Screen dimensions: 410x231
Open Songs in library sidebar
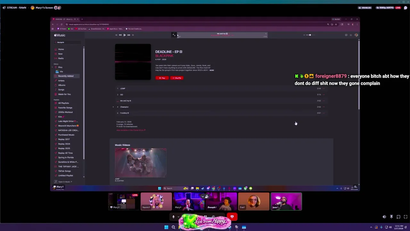(61, 90)
